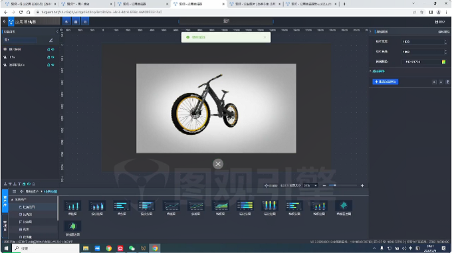
Task: Click the blue add button in properties panel
Action: pyautogui.click(x=385, y=82)
